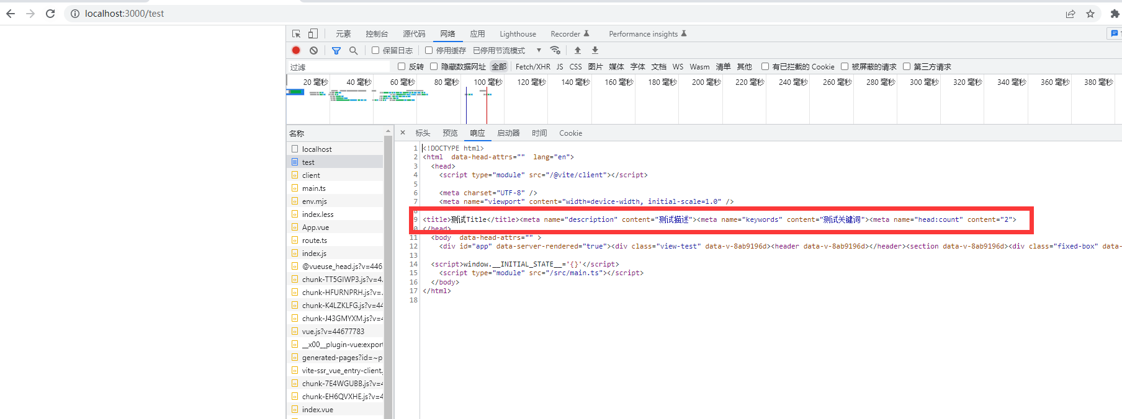Select the client request row
The width and height of the screenshot is (1122, 419).
335,175
